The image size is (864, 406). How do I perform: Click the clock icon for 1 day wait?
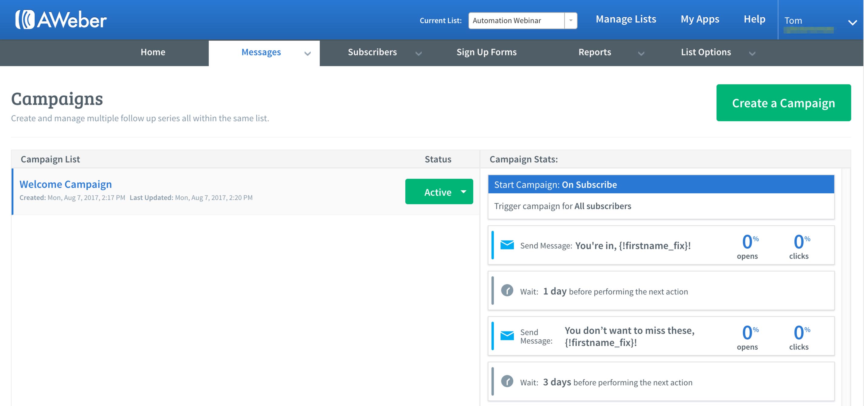[x=507, y=291]
